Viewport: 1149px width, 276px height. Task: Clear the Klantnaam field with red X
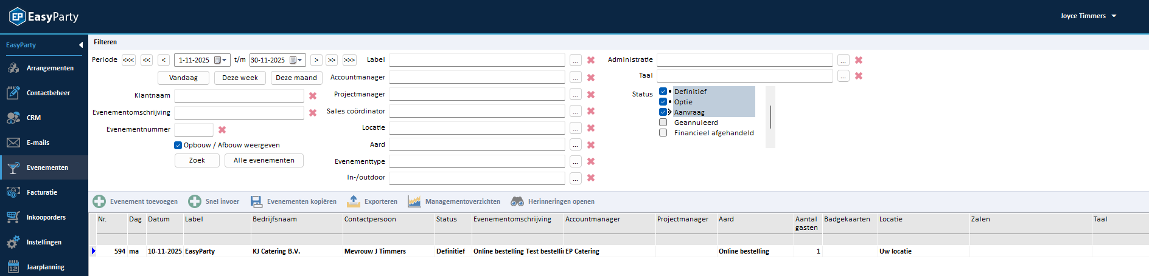click(313, 96)
